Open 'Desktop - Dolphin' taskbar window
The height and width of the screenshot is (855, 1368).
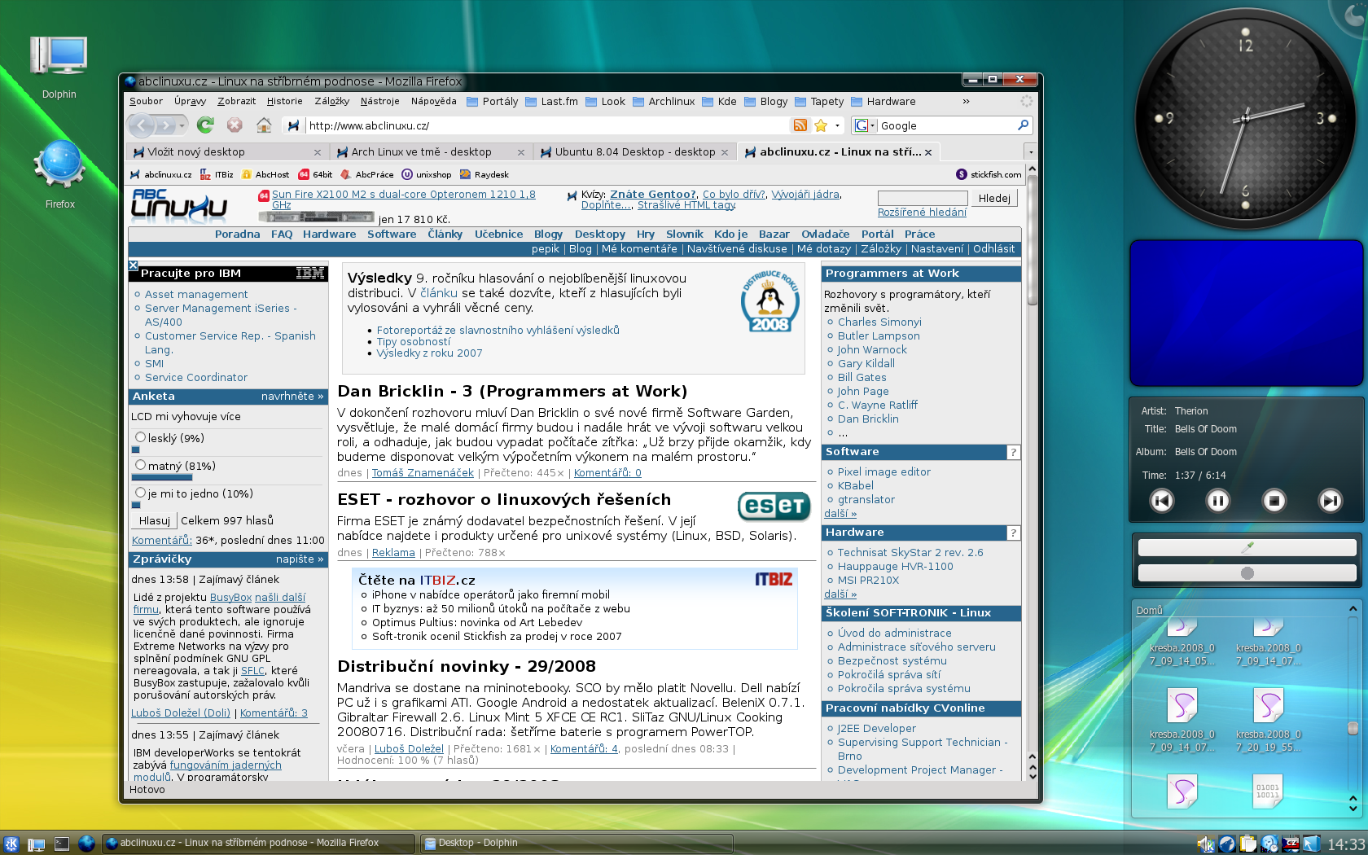point(577,844)
